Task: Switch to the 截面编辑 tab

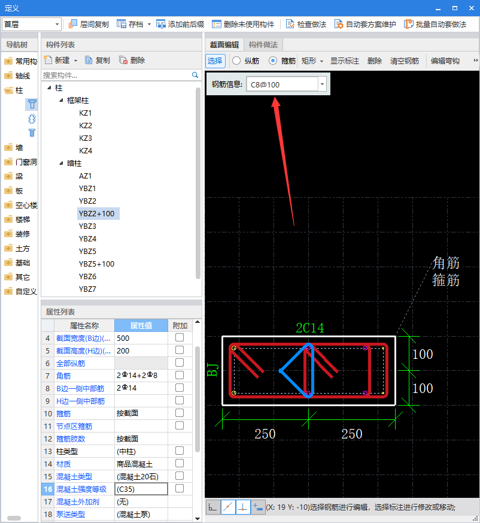Action: [224, 45]
